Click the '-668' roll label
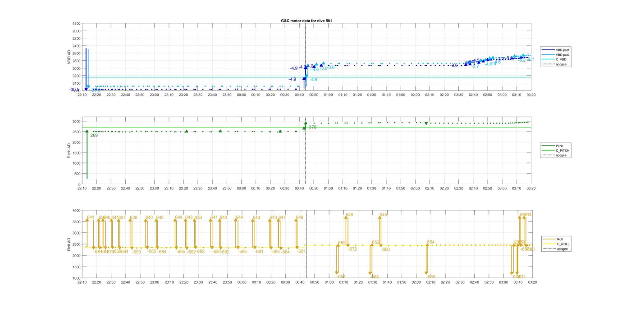The image size is (631, 312). (x=374, y=277)
